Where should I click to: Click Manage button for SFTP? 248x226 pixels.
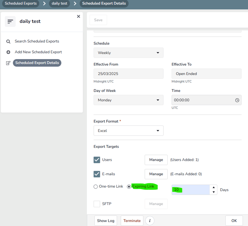[x=156, y=204]
